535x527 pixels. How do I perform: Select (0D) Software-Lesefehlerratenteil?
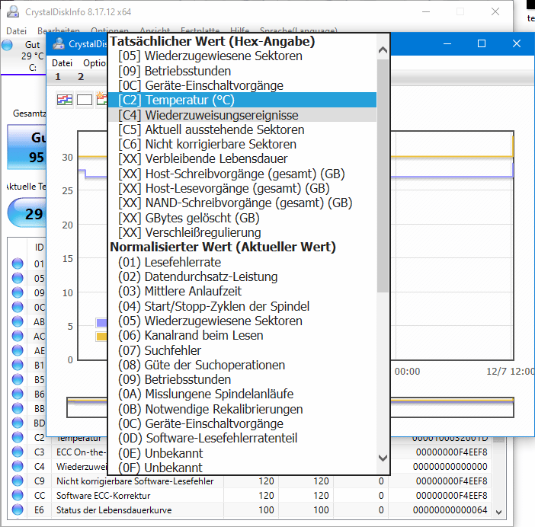242,438
